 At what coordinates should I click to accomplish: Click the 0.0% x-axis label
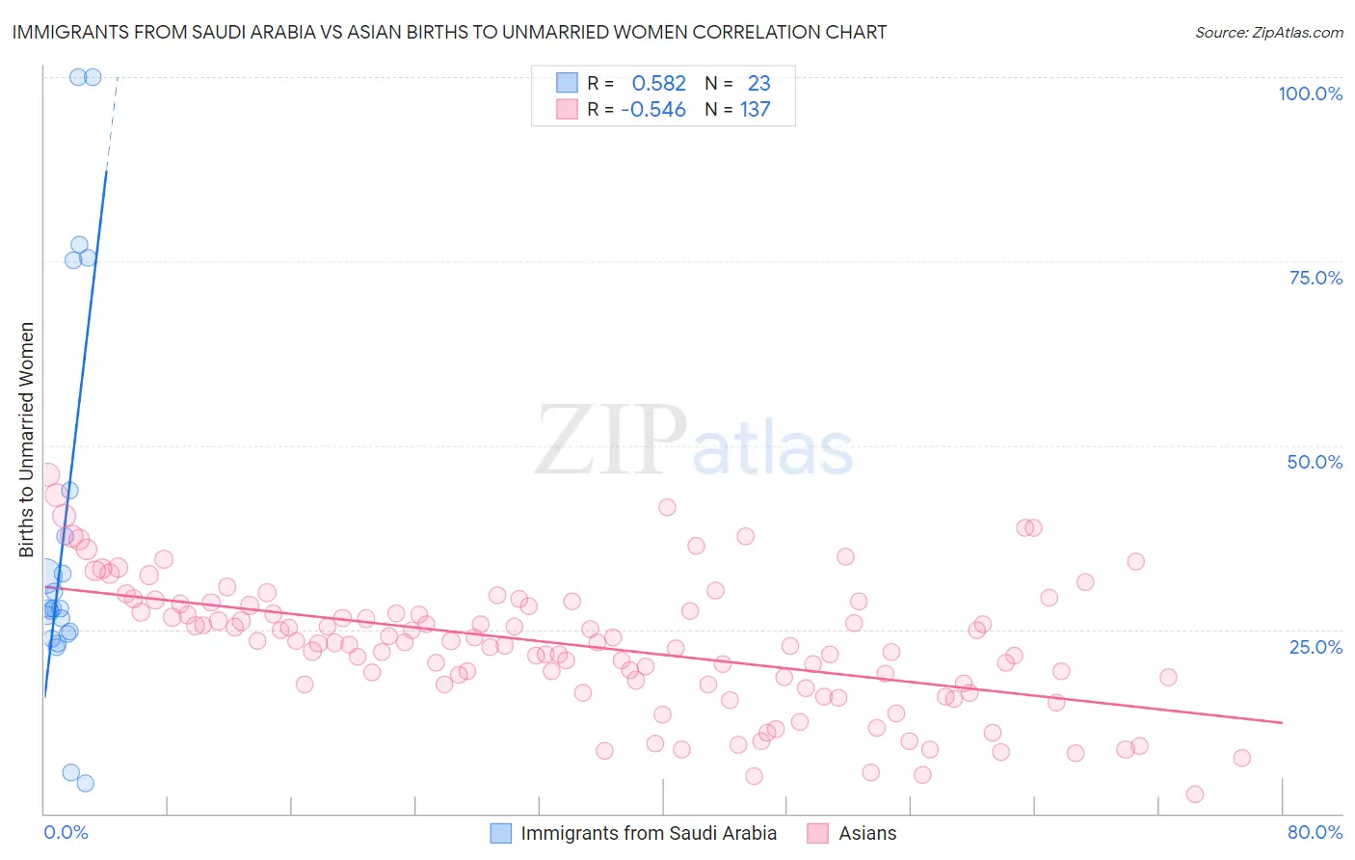click(x=66, y=832)
